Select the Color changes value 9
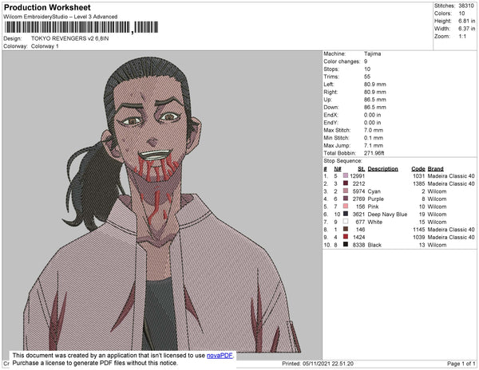Image resolution: width=479 pixels, height=370 pixels. 366,61
